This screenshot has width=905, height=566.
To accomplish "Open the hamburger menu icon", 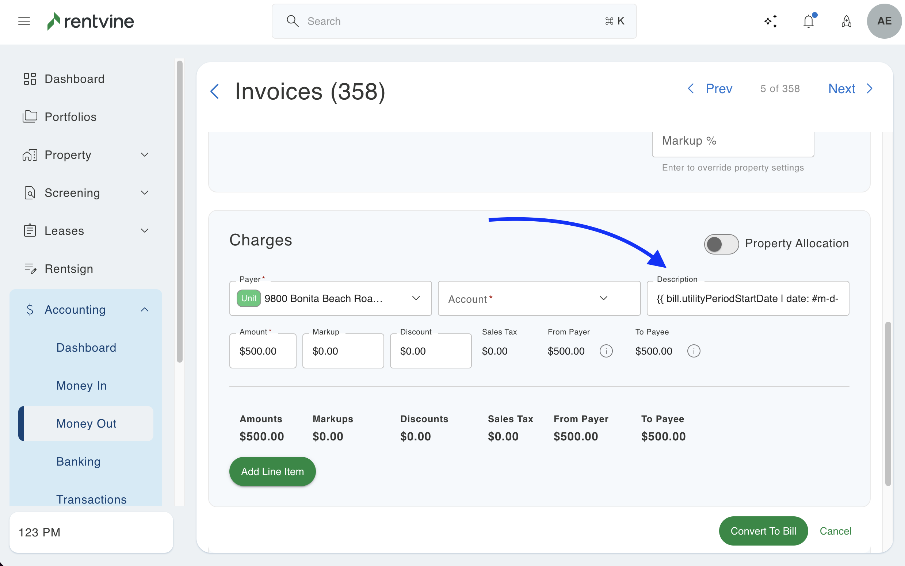I will tap(24, 21).
